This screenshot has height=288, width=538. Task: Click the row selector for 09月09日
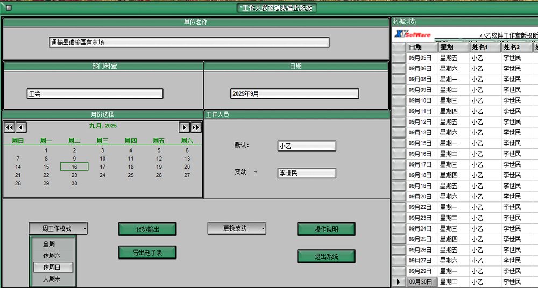point(399,90)
